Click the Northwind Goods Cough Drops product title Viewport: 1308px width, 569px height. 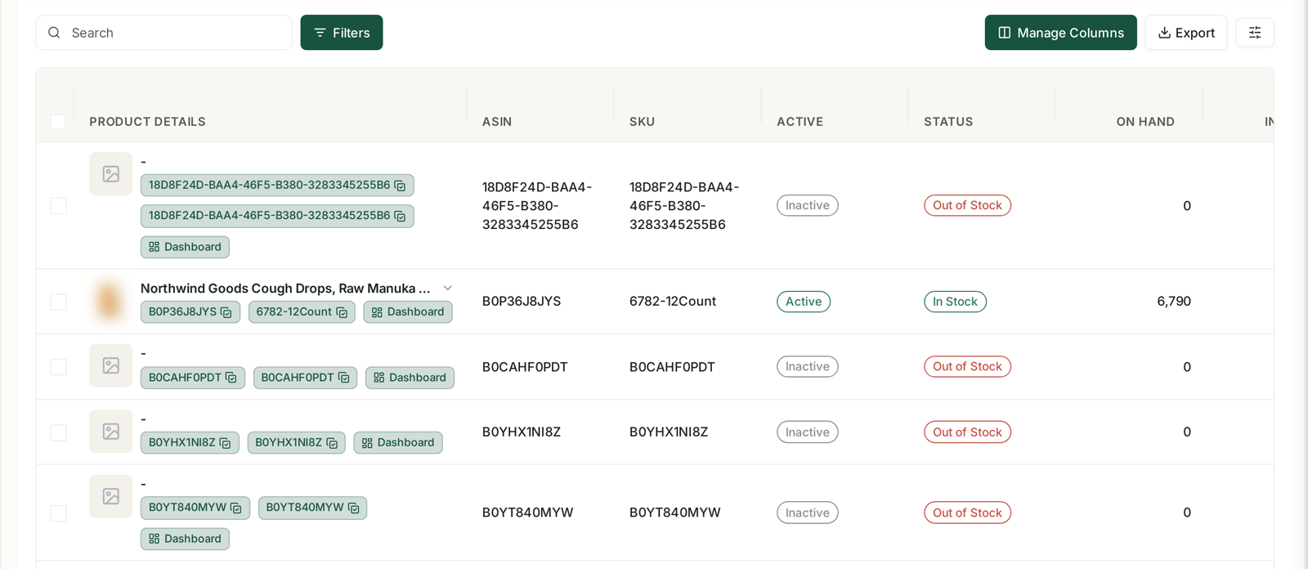[285, 289]
